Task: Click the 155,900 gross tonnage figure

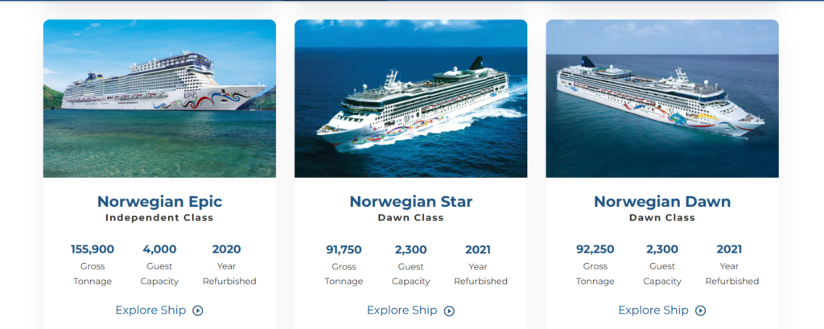Action: pyautogui.click(x=93, y=249)
